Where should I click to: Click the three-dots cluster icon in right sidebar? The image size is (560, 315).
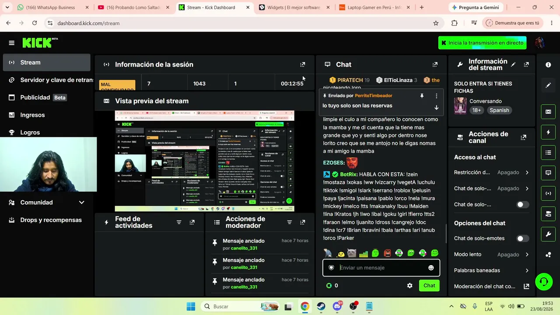tap(548, 255)
